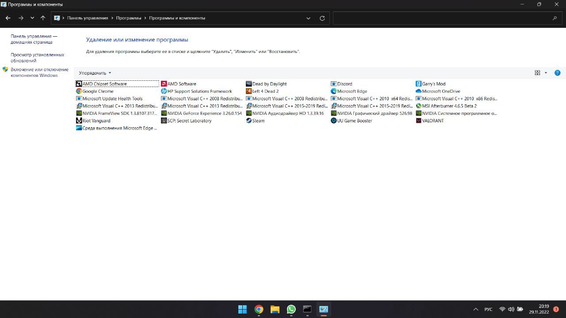Image resolution: width=566 pixels, height=318 pixels.
Task: Click the Google Chrome list icon
Action: pos(79,91)
